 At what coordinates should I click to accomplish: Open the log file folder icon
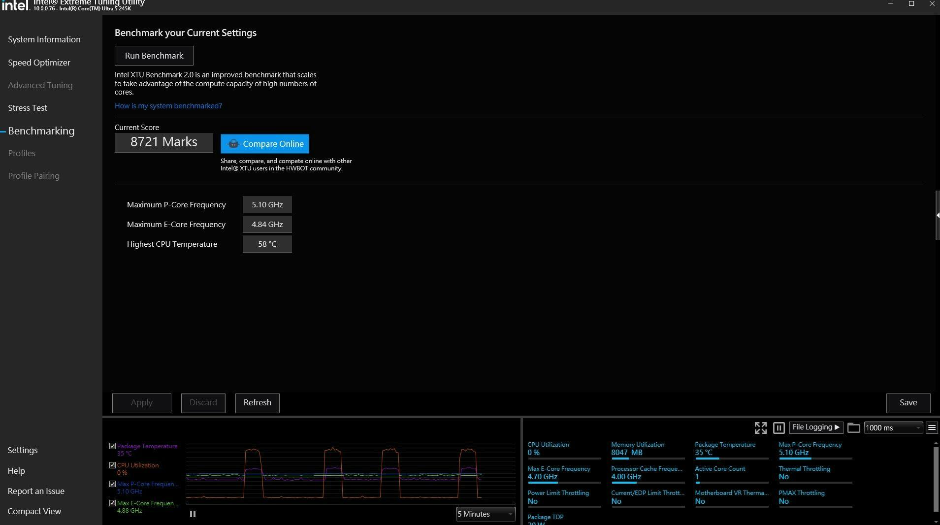(853, 428)
